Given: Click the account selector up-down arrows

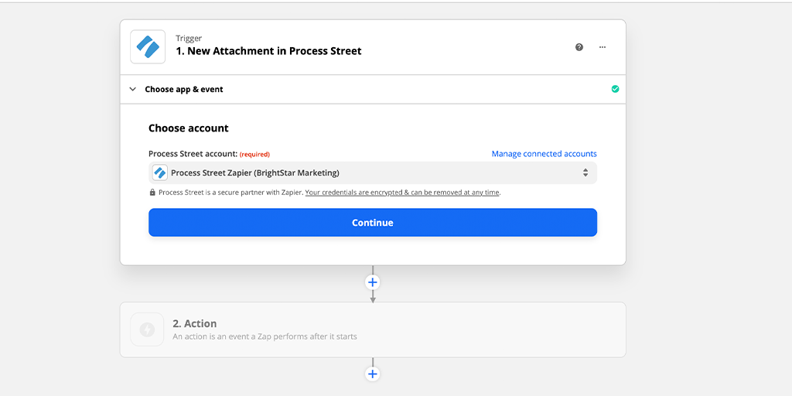Looking at the screenshot, I should 585,172.
